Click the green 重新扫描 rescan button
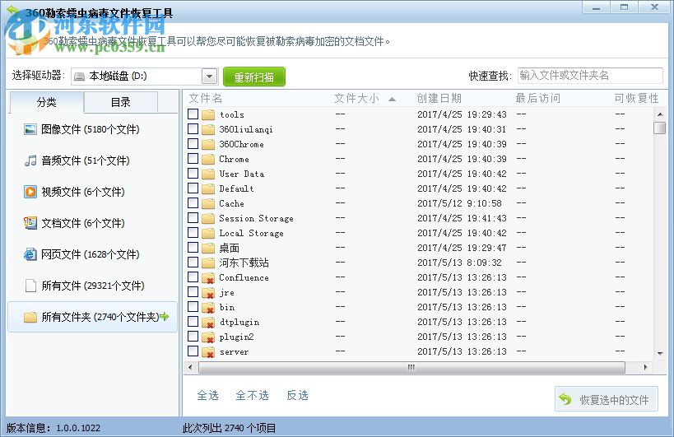674x437 pixels. [254, 77]
